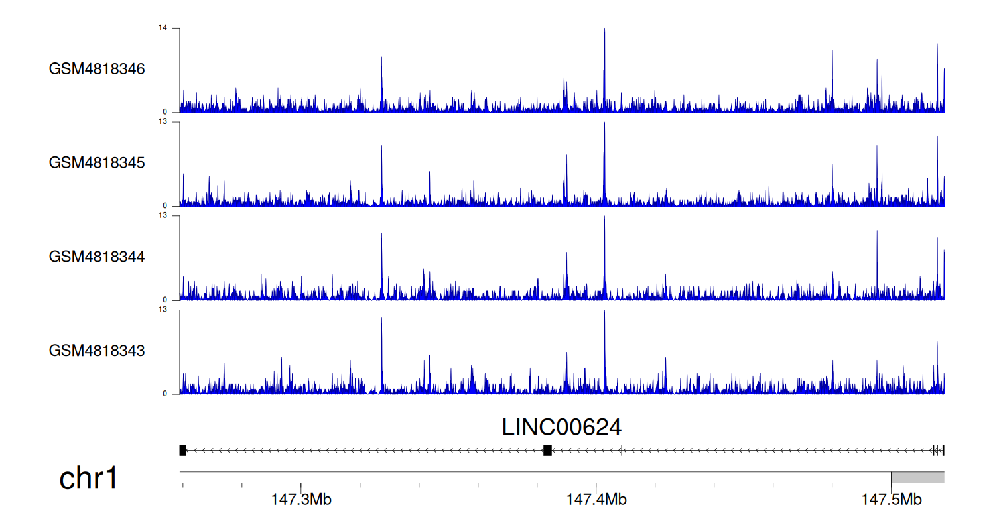This screenshot has height=517, width=995.
Task: Click the gray shaded region on chromosome bar
Action: pos(917,477)
